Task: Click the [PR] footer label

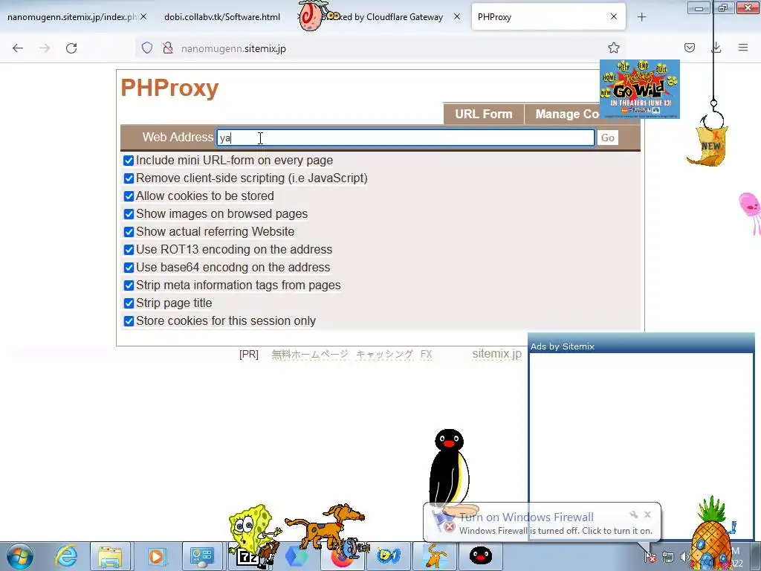Action: [249, 355]
